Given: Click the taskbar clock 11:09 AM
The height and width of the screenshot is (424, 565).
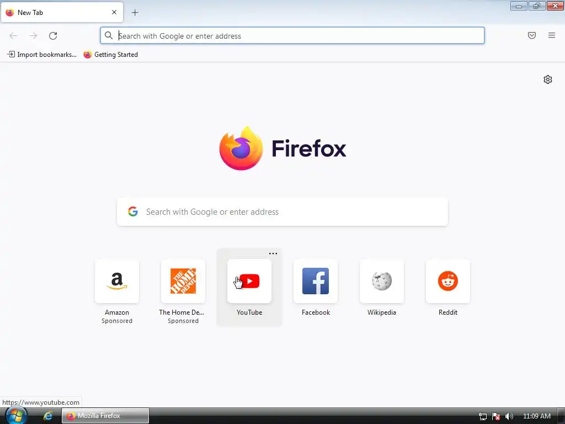Looking at the screenshot, I should 536,416.
